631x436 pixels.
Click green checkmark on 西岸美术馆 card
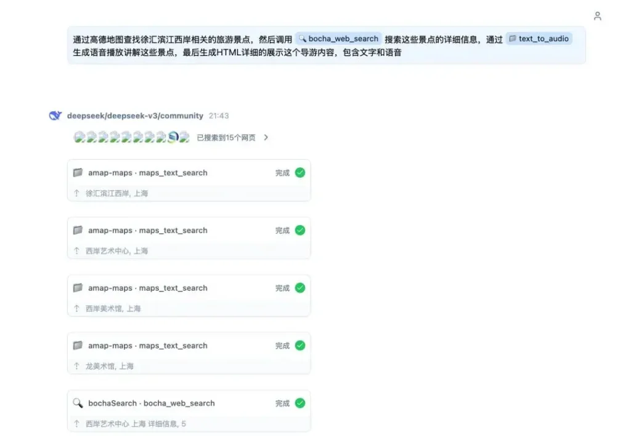pyautogui.click(x=300, y=288)
